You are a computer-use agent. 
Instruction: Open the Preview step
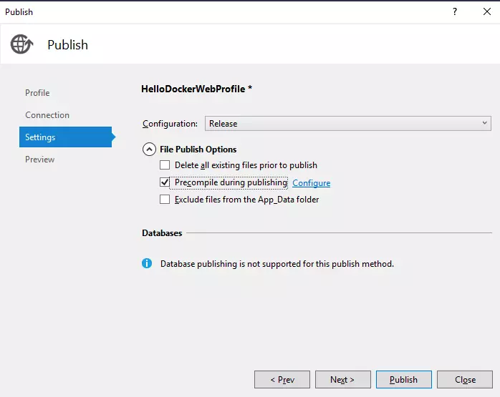pos(40,160)
